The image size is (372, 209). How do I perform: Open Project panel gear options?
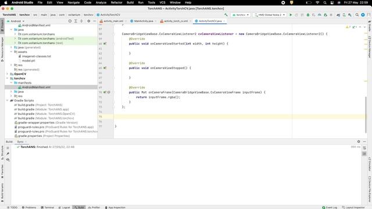(89, 21)
